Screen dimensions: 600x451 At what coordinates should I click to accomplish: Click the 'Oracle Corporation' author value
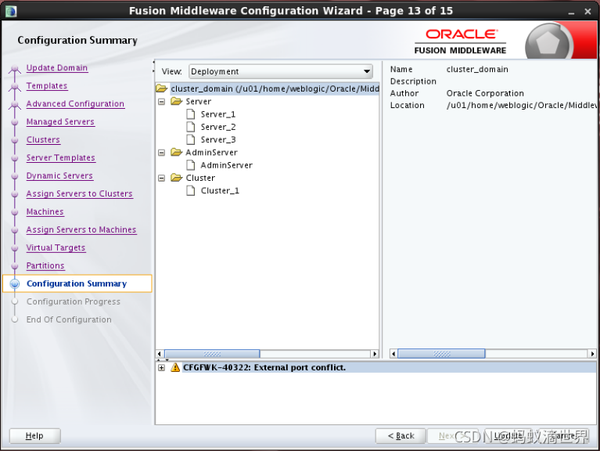click(x=485, y=93)
